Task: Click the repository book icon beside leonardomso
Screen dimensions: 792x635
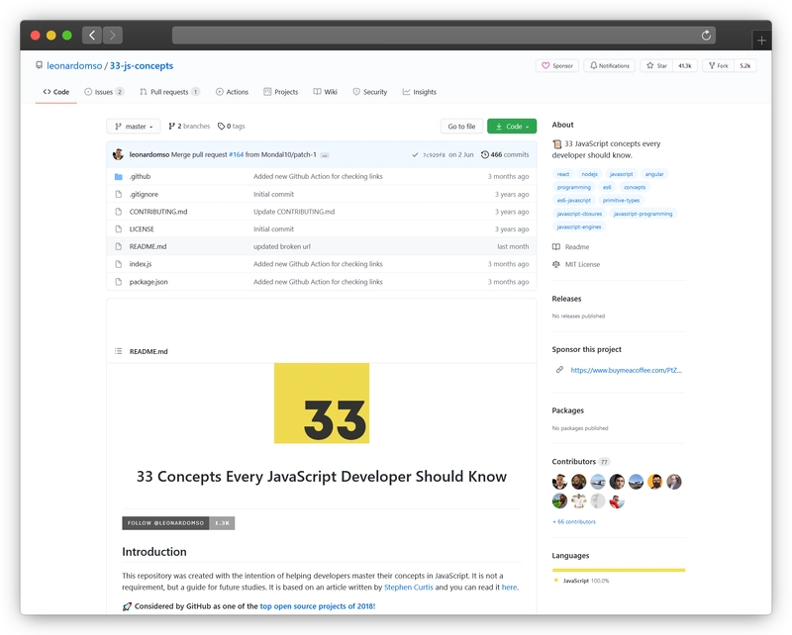Action: 39,65
